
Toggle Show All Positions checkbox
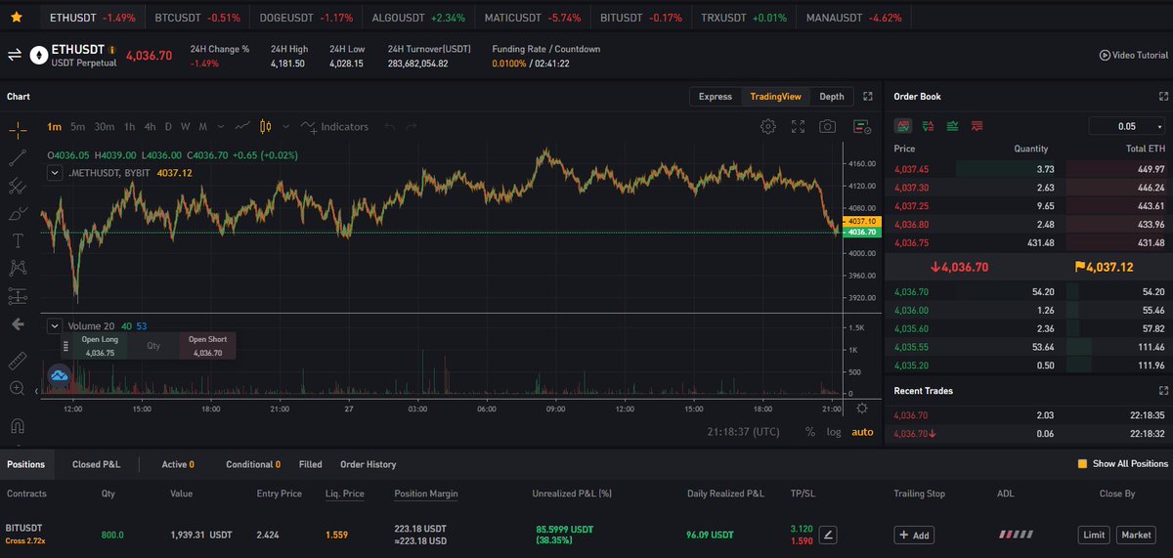[x=1082, y=464]
